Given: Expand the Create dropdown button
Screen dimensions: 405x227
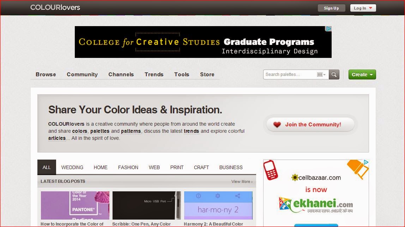Looking at the screenshot, I should (362, 74).
